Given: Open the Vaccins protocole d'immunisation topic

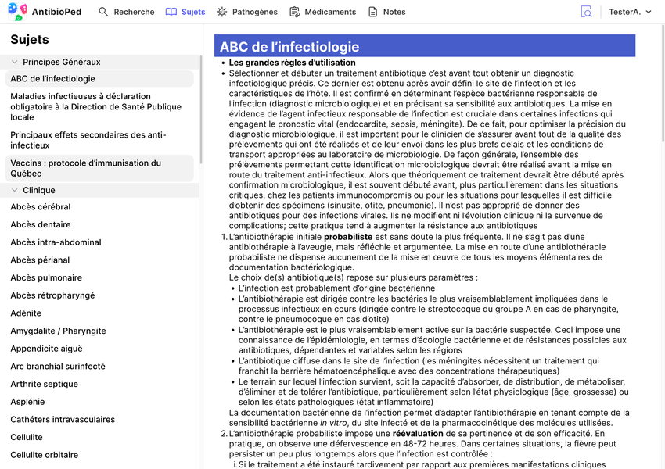Looking at the screenshot, I should pyautogui.click(x=94, y=167).
